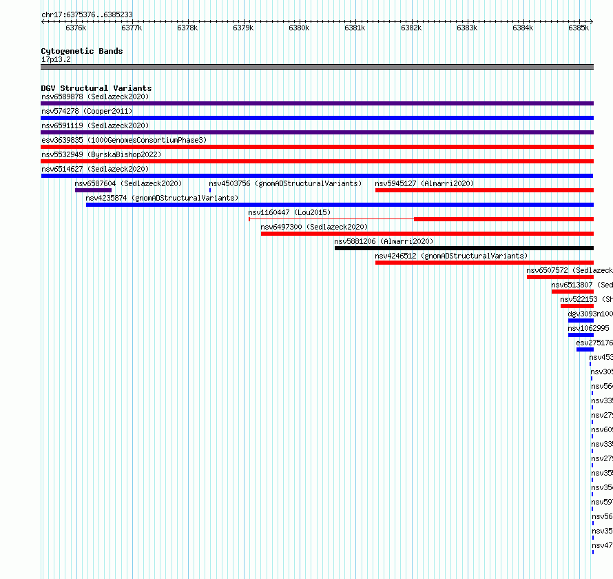Click the chr17:6375376..6385233 region label
Image resolution: width=613 pixels, height=579 pixels.
[x=87, y=15]
